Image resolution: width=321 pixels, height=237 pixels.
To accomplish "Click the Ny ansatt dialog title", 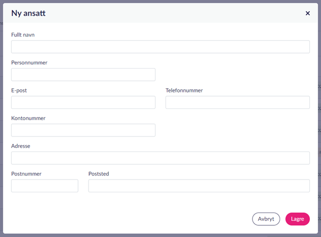I will coord(28,13).
